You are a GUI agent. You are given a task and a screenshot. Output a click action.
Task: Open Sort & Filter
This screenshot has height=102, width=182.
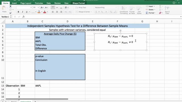pyautogui.click(x=167, y=10)
